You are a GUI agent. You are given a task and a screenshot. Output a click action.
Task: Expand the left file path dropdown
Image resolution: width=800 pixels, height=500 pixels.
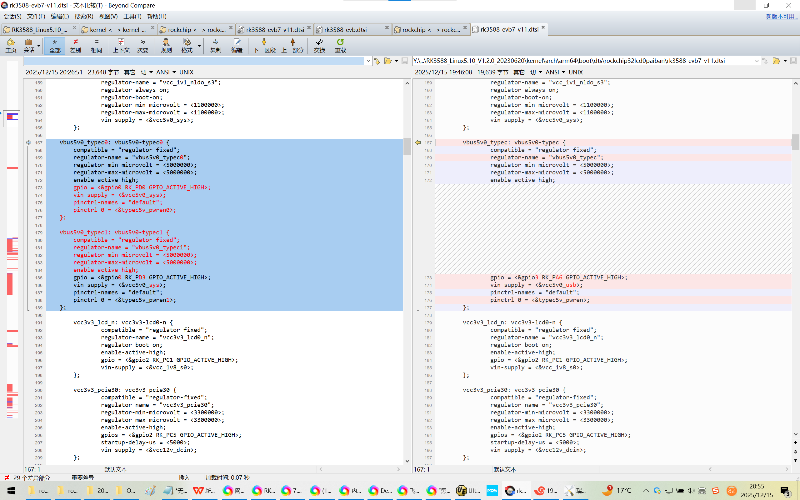368,61
